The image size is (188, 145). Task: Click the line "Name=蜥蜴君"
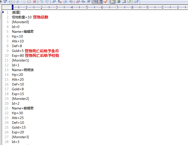pos(23,108)
